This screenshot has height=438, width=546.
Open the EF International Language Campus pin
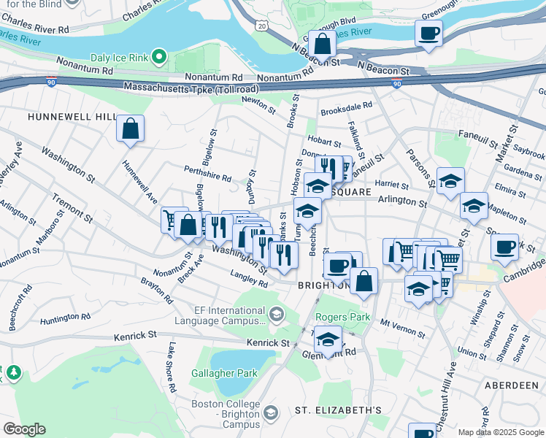(277, 315)
